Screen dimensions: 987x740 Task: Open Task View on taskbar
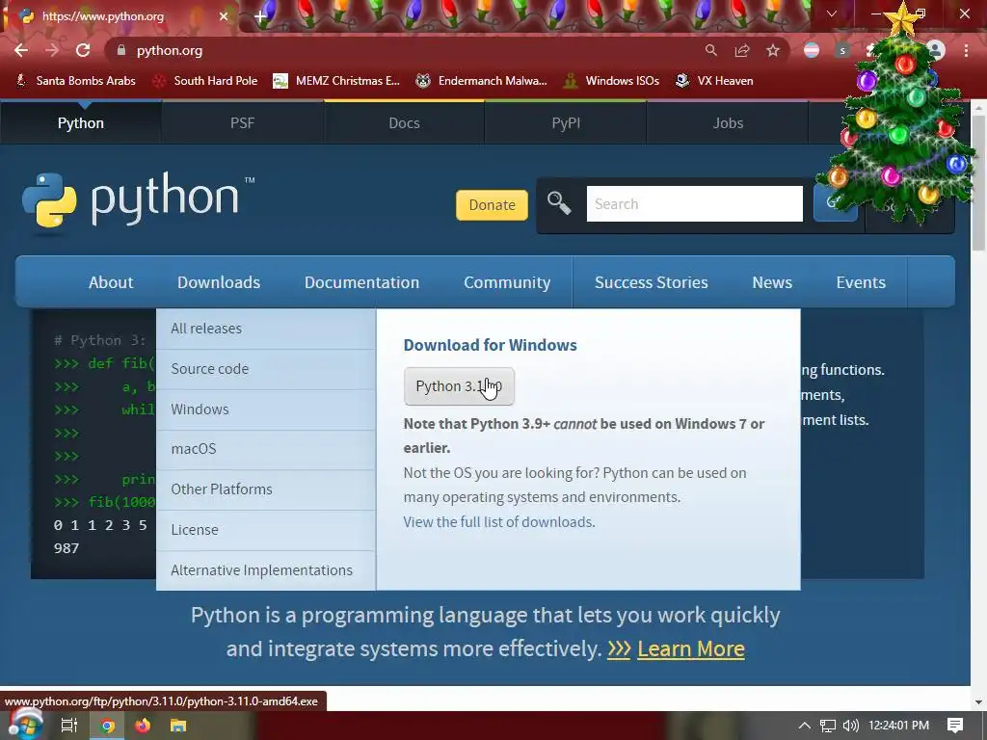(69, 726)
